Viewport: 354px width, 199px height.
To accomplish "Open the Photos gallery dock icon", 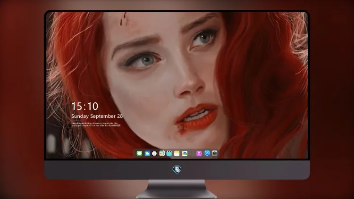I will coord(185,153).
